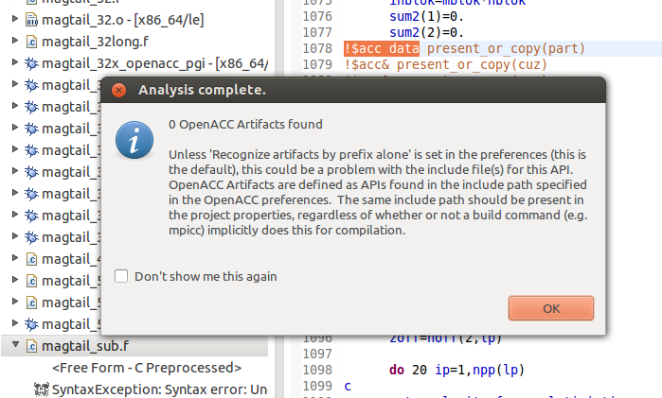The height and width of the screenshot is (398, 662).
Task: Click OK to dismiss the analysis dialog
Action: click(551, 308)
